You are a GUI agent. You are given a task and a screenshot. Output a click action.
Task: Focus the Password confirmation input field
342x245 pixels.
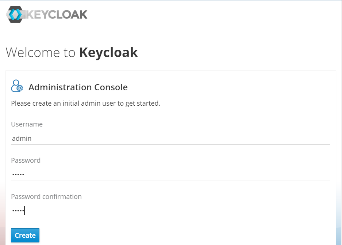click(x=170, y=211)
